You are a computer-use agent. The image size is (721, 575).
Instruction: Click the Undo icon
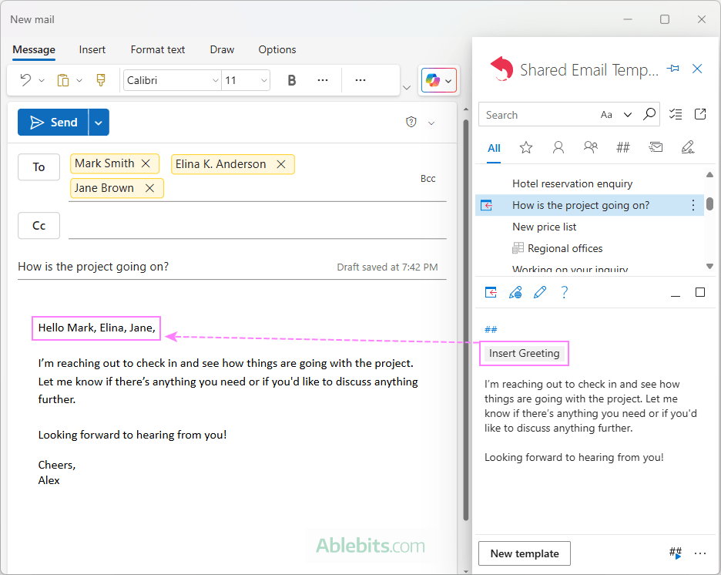click(x=25, y=80)
